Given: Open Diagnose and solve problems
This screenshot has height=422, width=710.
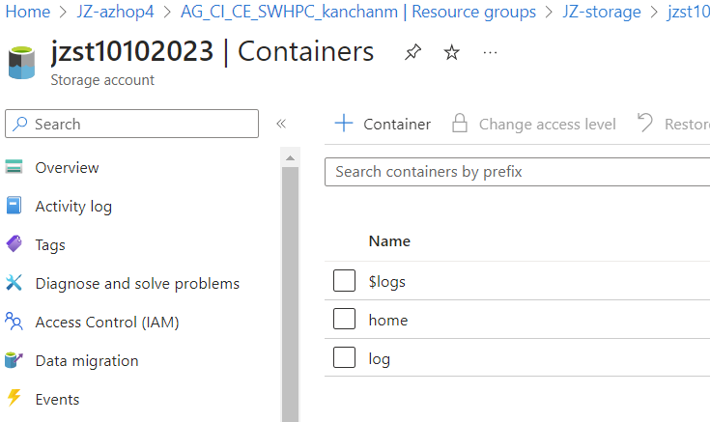Looking at the screenshot, I should click(137, 284).
